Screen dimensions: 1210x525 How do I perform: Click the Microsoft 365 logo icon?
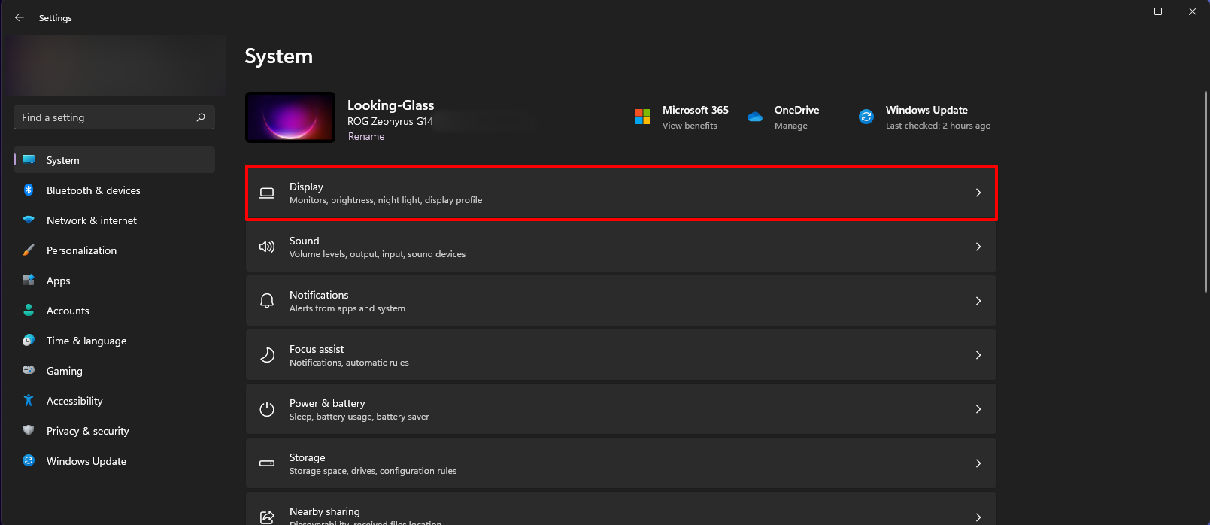[643, 117]
